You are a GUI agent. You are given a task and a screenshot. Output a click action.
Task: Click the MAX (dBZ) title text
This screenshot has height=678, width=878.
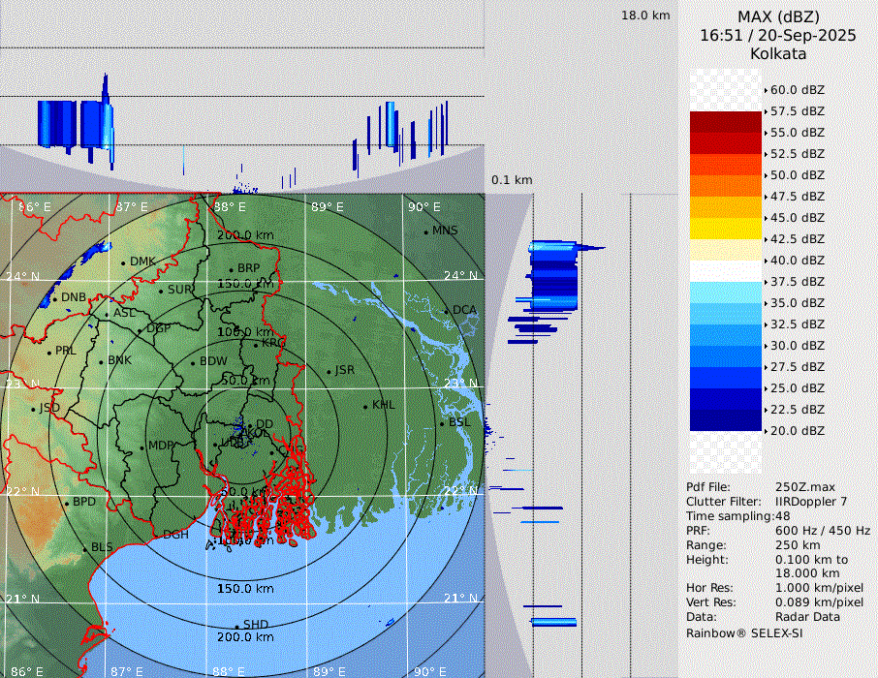pyautogui.click(x=778, y=16)
